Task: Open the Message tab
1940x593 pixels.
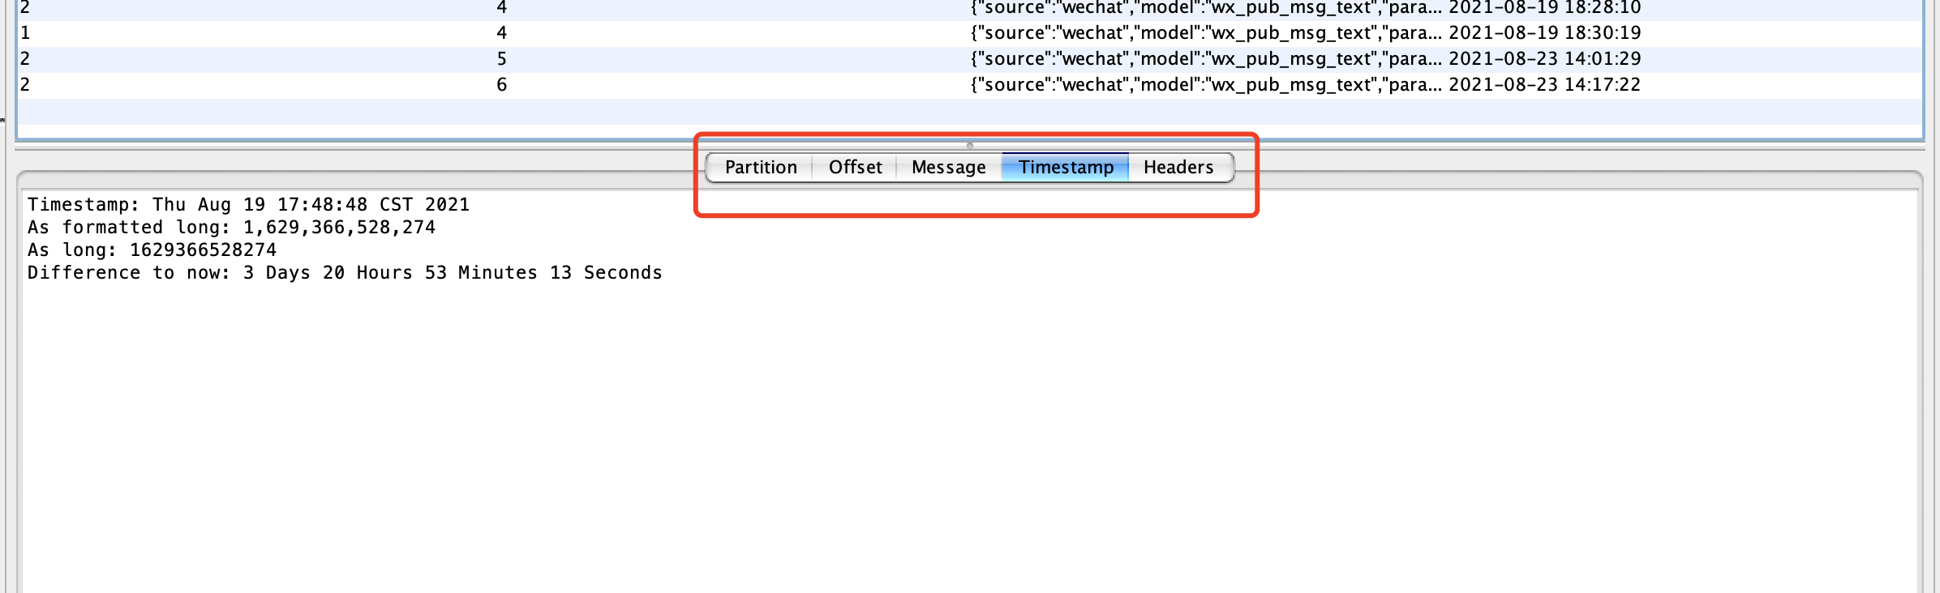Action: [x=948, y=168]
